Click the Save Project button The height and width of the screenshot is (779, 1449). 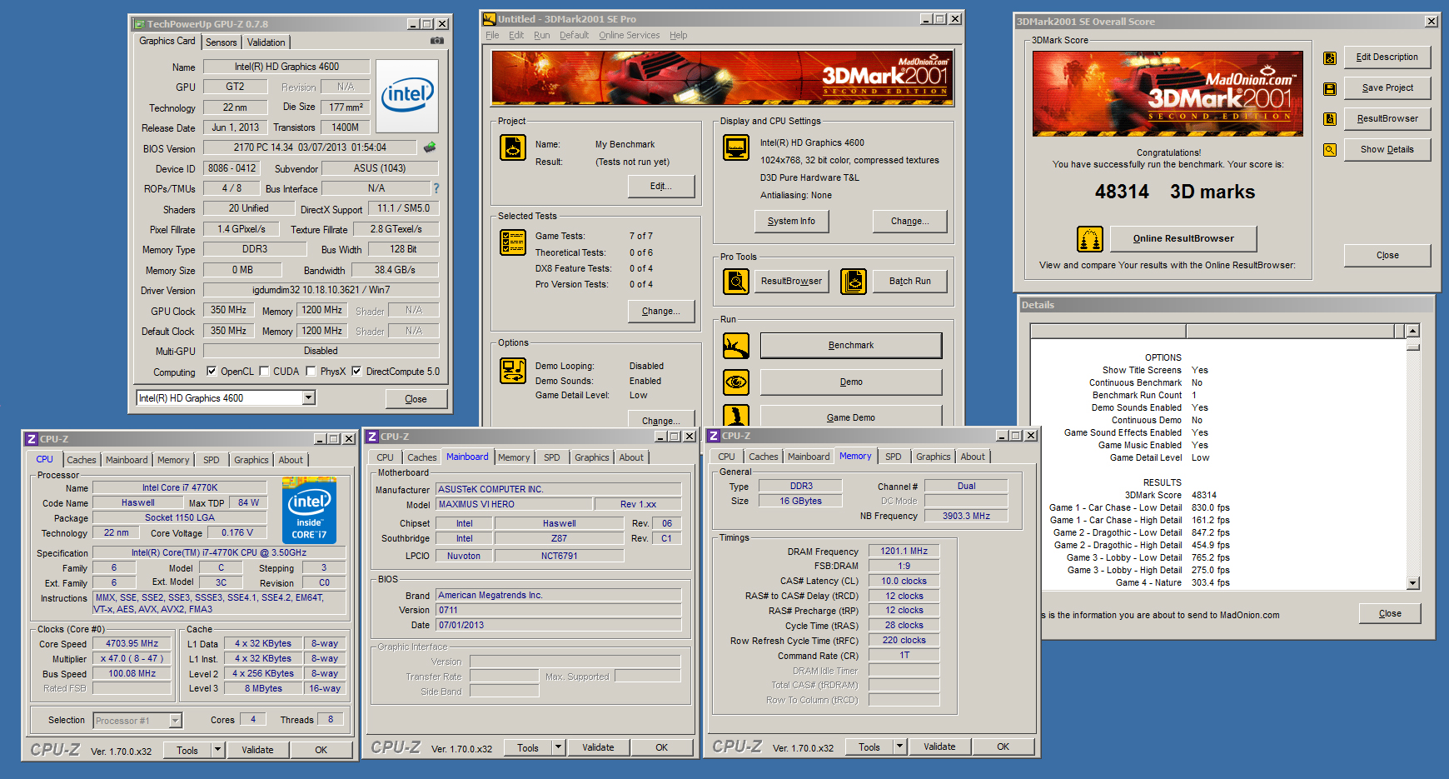coord(1387,88)
